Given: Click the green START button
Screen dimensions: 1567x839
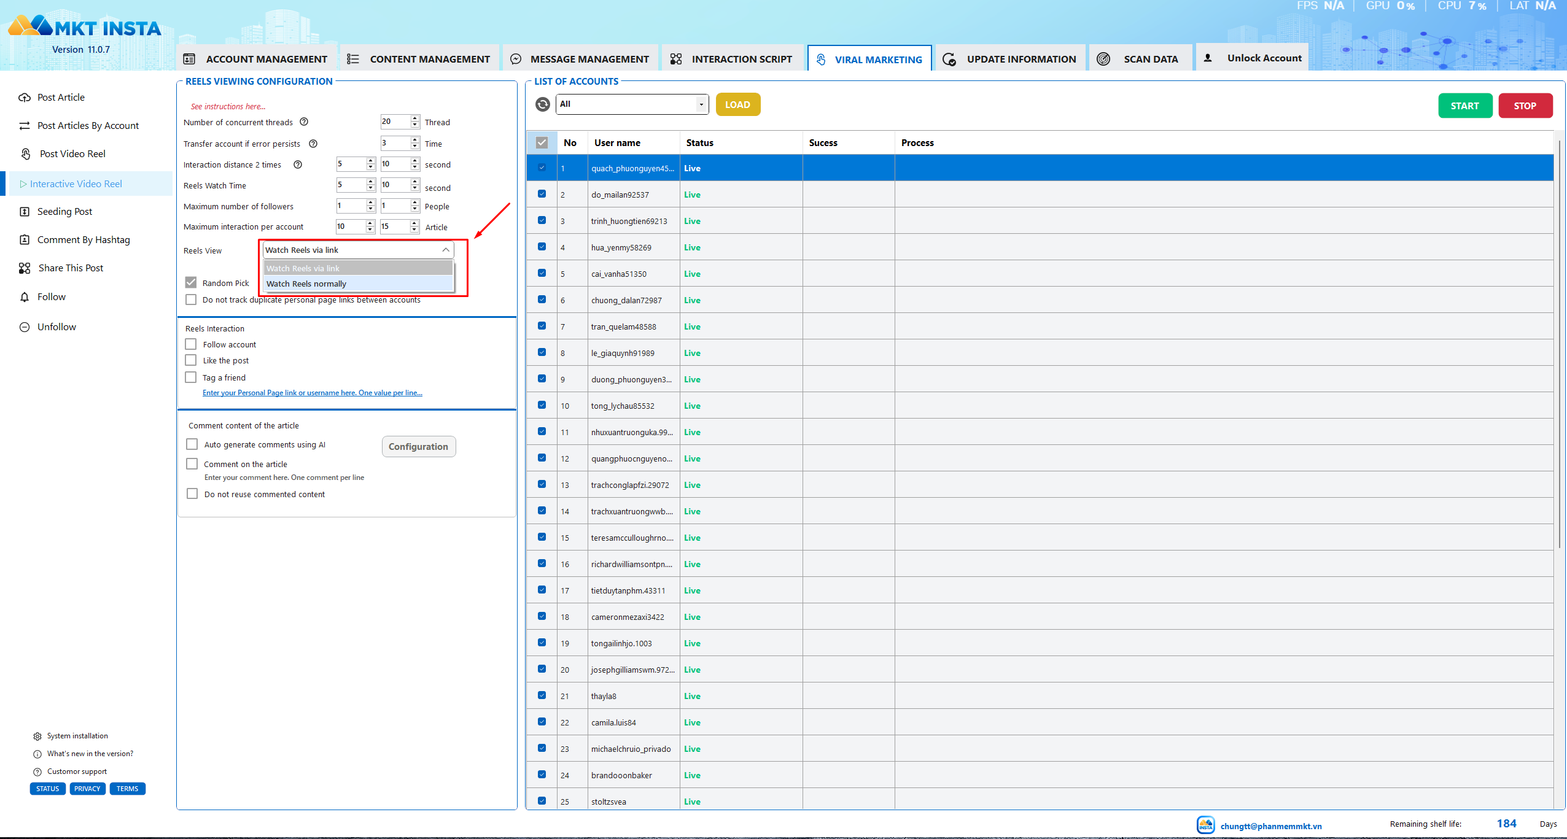Looking at the screenshot, I should (1464, 106).
